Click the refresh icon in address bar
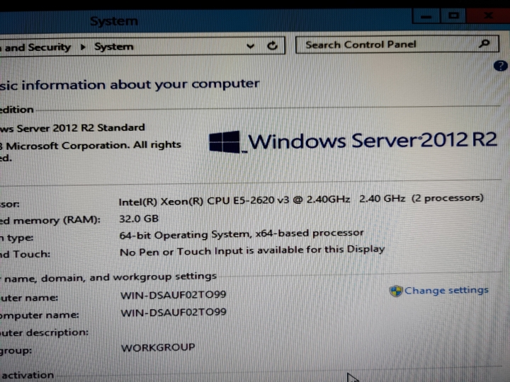This screenshot has width=510, height=382. pos(272,46)
